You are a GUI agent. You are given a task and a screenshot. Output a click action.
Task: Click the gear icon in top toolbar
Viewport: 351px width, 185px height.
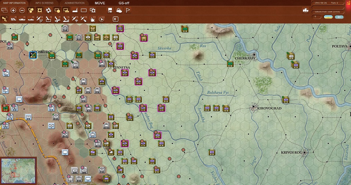(x=48, y=10)
